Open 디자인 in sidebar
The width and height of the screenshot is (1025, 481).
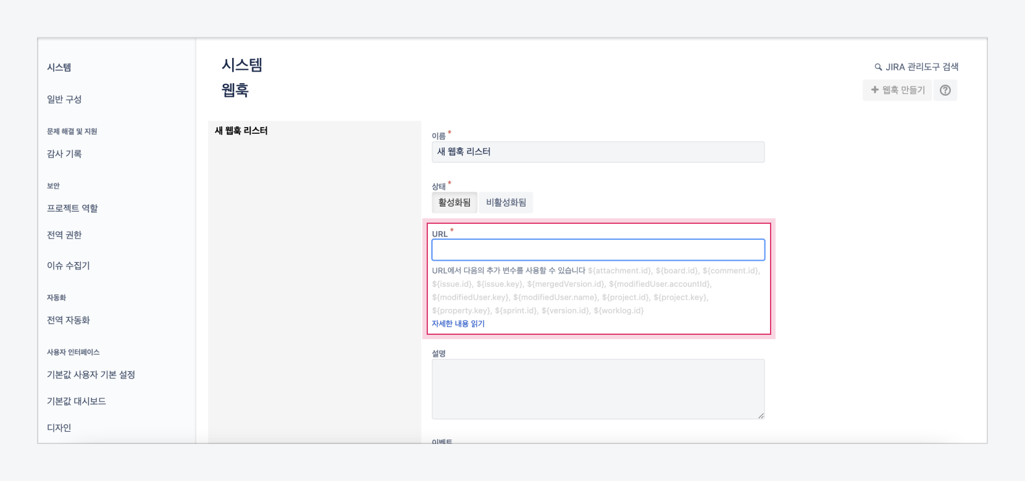pos(59,428)
